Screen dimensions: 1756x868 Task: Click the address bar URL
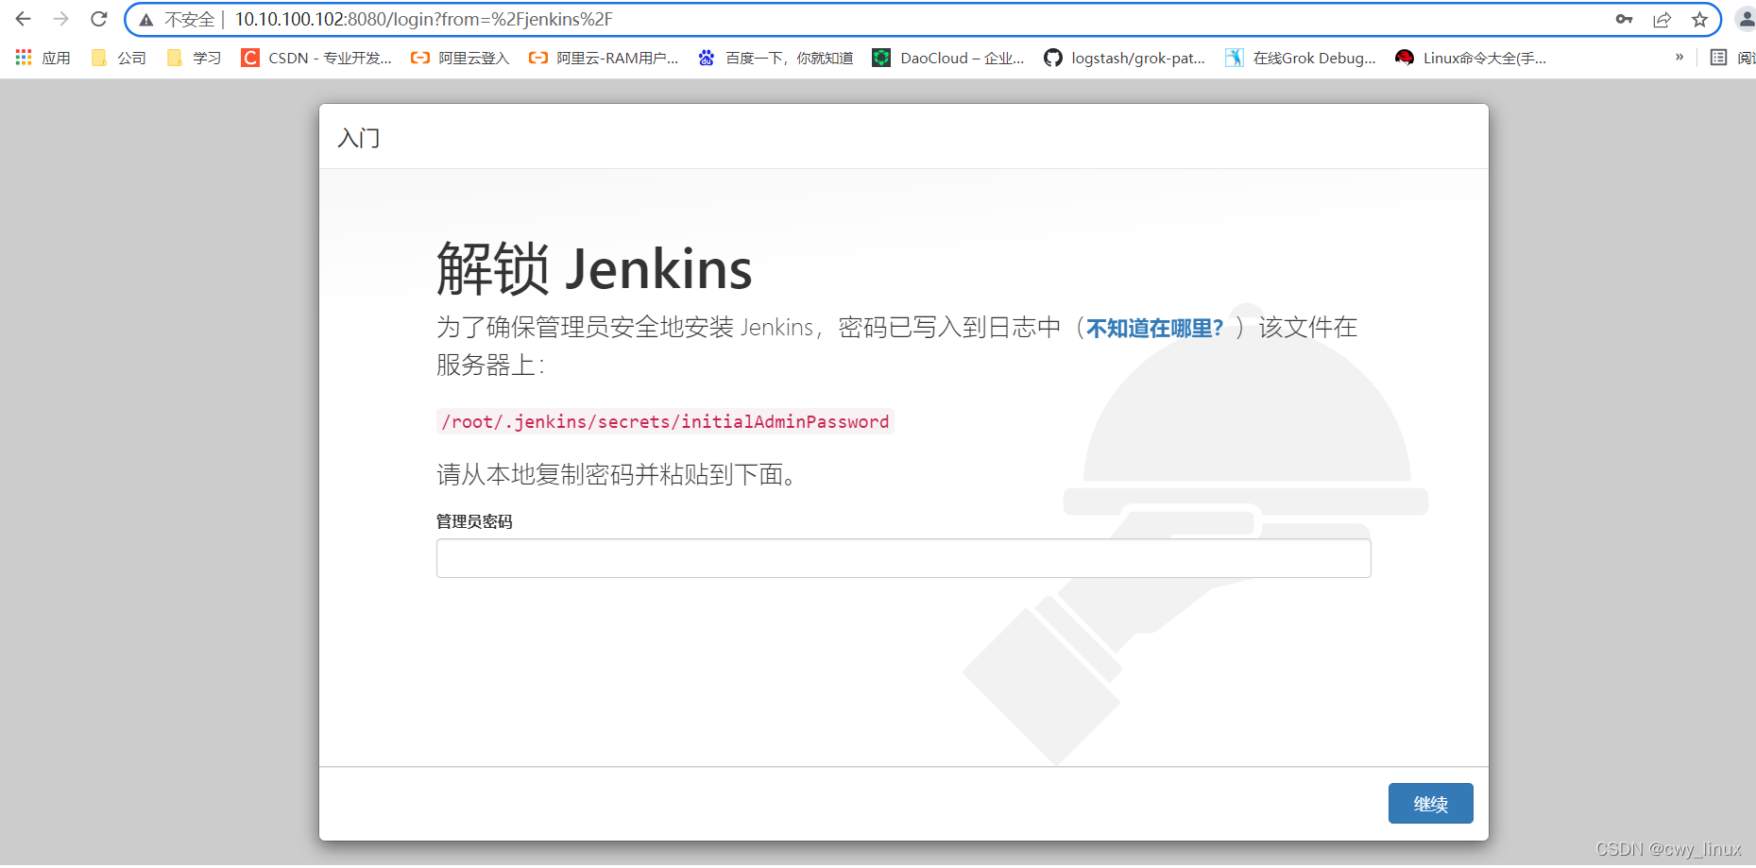[423, 19]
